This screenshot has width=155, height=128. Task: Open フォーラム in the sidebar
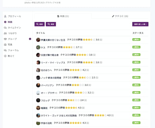pos(13,50)
